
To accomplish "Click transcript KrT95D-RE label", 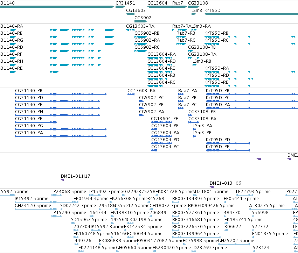I will point(216,82).
